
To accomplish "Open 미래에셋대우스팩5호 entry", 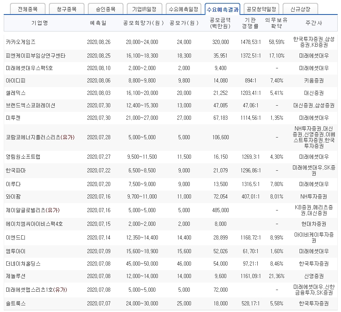I will pos(29,68).
